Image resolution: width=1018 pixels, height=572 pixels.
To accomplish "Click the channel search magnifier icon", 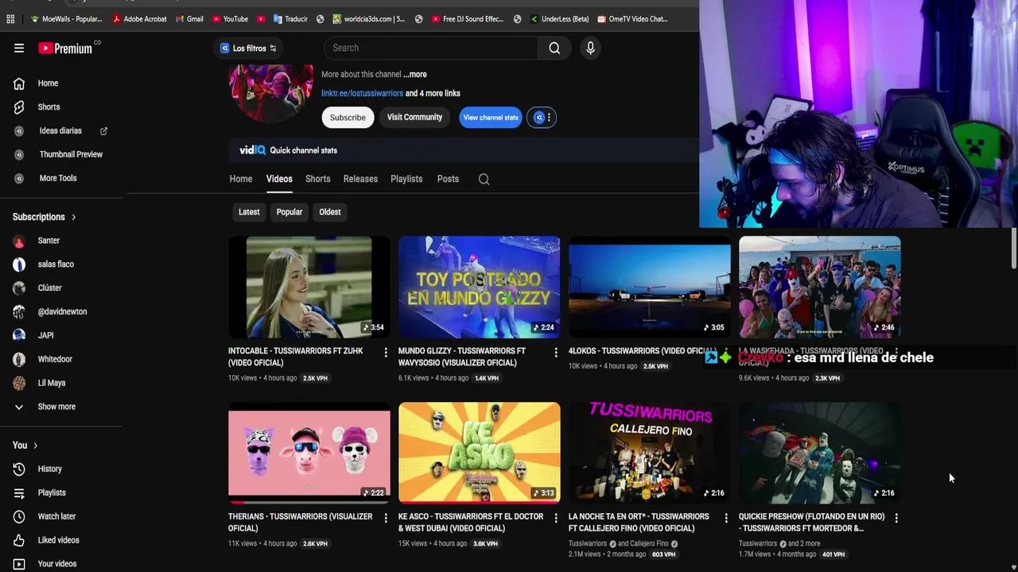I will [x=484, y=179].
